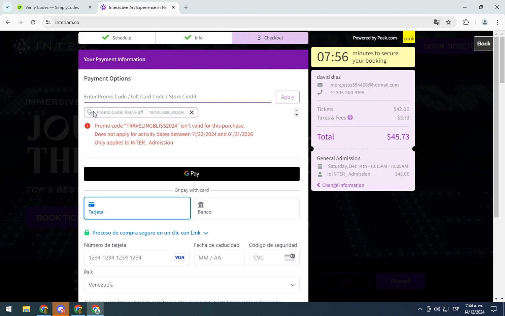Open a new browser tab

click(x=186, y=7)
